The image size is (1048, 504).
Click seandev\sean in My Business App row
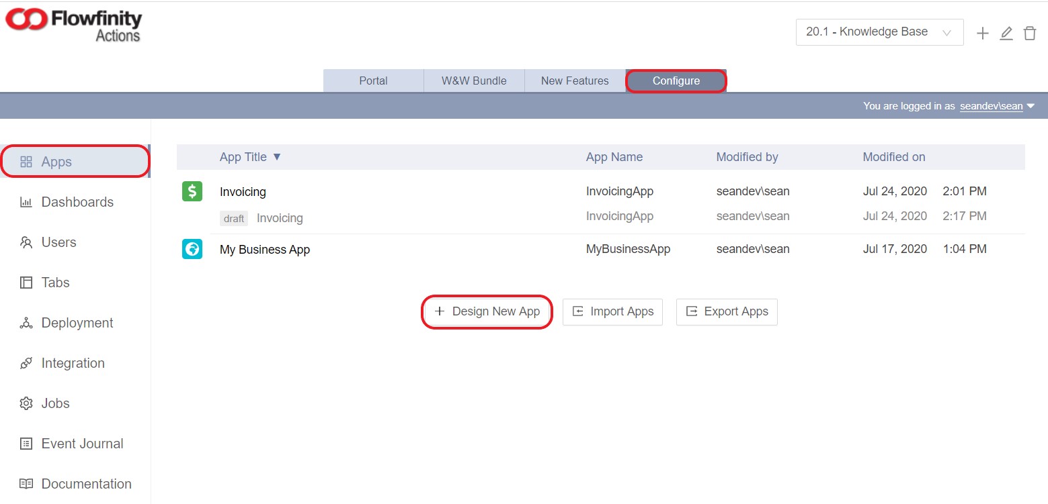click(x=753, y=249)
